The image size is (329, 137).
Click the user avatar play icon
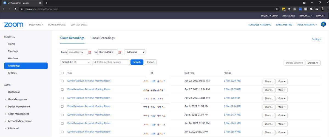coord(323,24)
